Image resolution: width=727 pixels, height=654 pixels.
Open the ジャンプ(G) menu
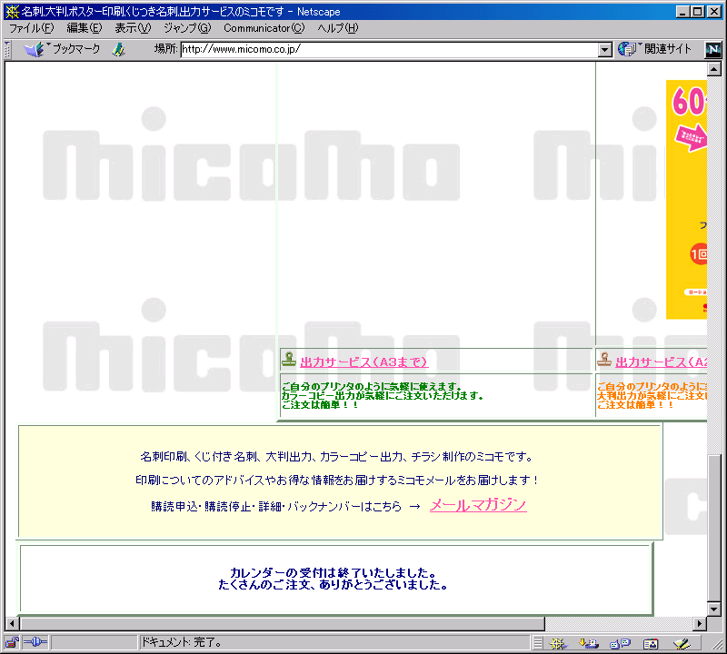pyautogui.click(x=187, y=28)
